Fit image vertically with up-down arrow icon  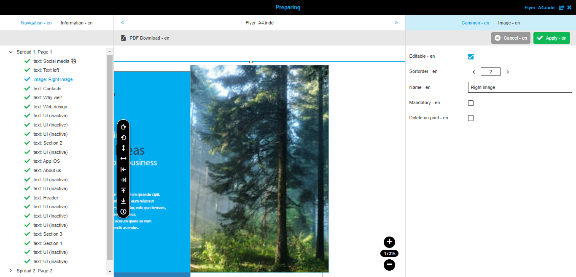tap(124, 148)
